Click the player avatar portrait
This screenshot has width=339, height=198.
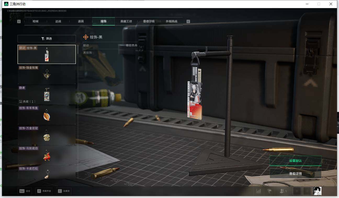click(x=317, y=191)
